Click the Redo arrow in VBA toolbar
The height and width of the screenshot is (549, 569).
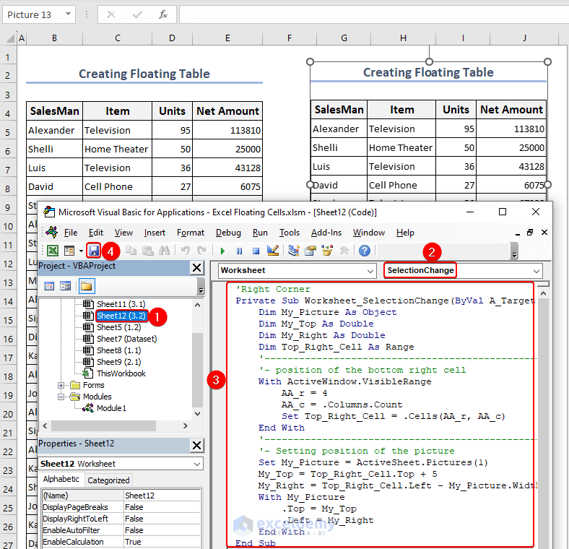point(201,251)
